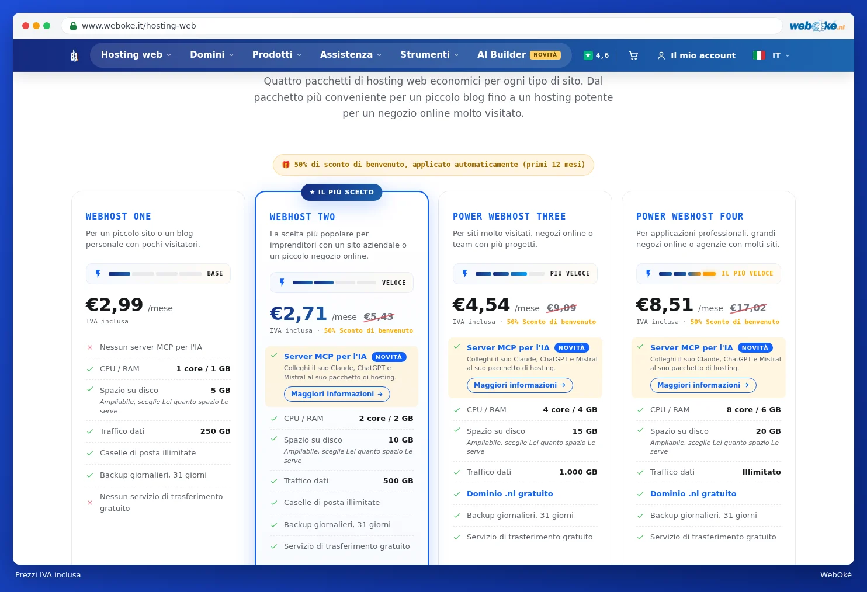This screenshot has width=867, height=592.
Task: Click the €4,54 price
Action: tap(481, 305)
